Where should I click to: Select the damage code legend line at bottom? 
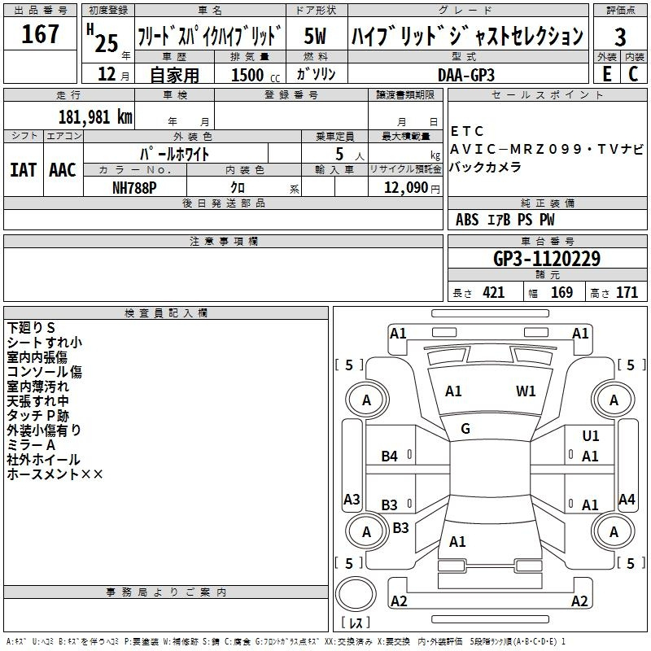(x=286, y=641)
